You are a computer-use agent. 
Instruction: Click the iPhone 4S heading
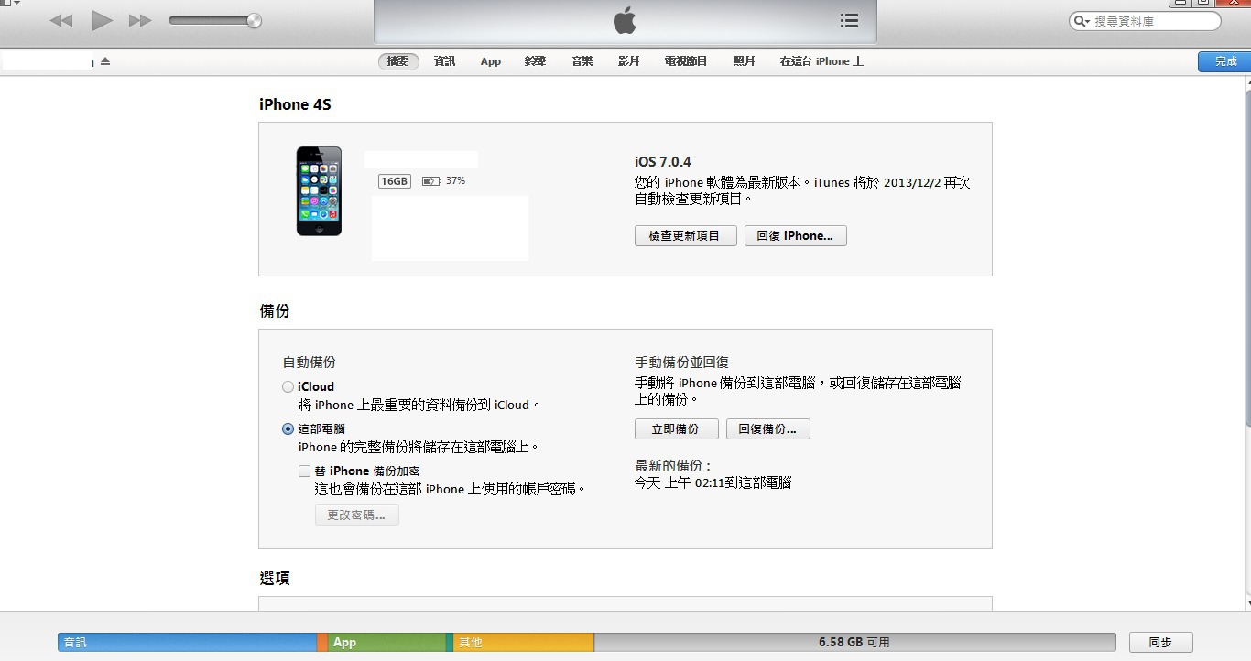tap(295, 104)
